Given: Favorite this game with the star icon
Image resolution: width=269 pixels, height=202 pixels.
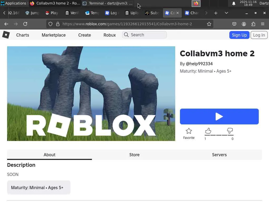Looking at the screenshot, I should pyautogui.click(x=189, y=131).
